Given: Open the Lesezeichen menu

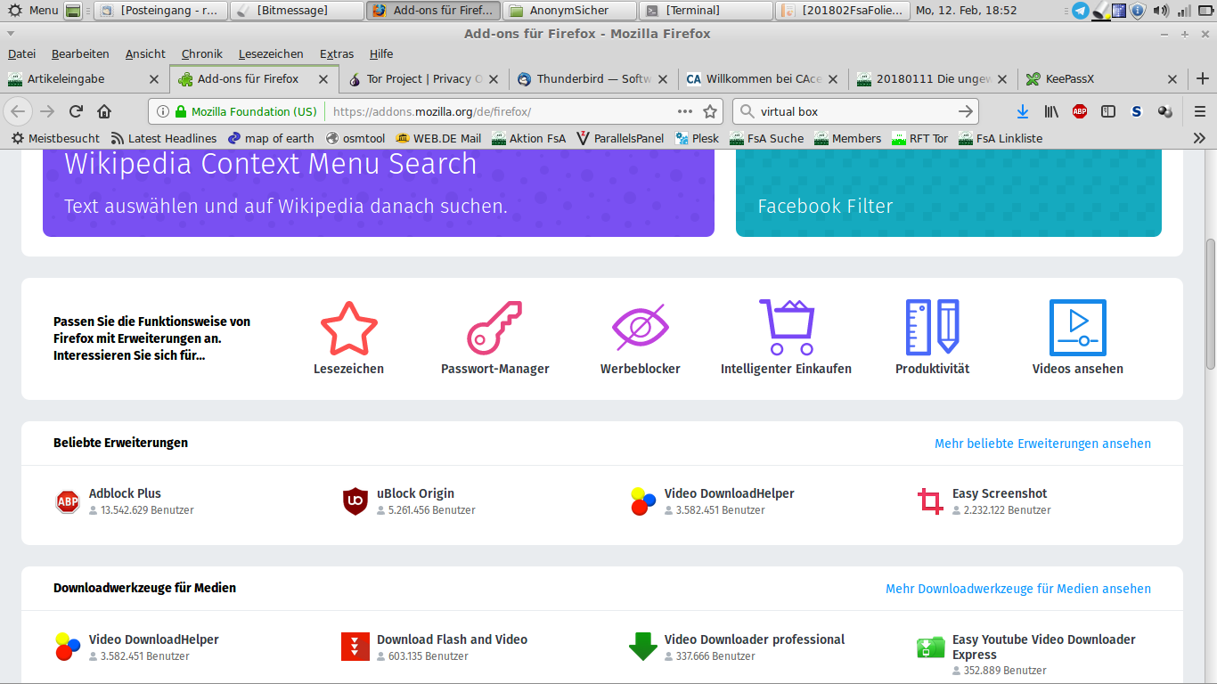Looking at the screenshot, I should 271,53.
